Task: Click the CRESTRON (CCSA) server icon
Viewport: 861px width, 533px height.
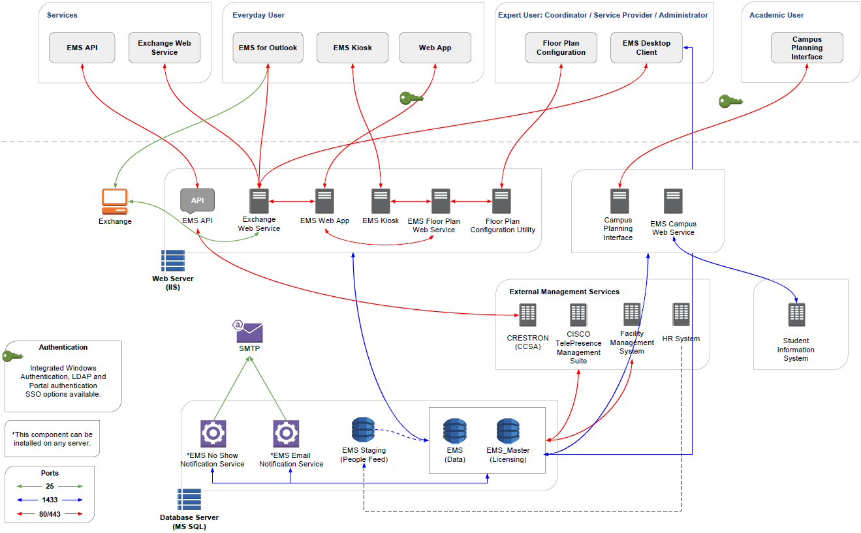Action: point(527,315)
